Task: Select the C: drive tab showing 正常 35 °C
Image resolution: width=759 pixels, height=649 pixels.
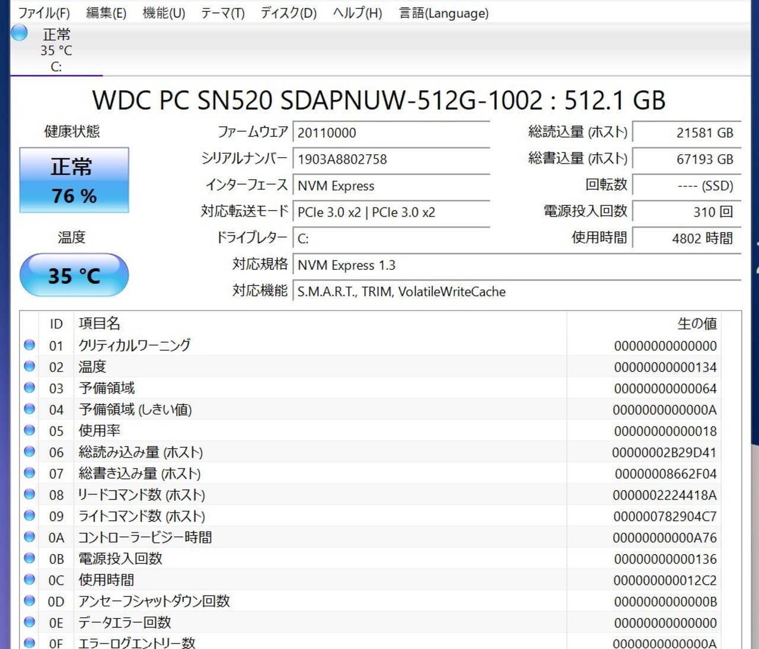Action: (56, 50)
